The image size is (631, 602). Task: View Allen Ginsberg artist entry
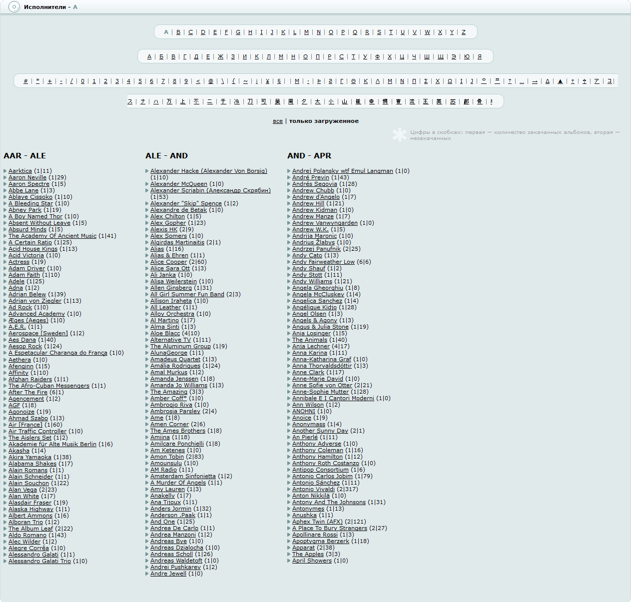171,288
